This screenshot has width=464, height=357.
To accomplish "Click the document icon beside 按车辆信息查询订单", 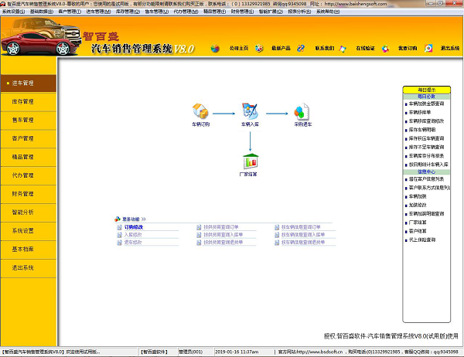I will coord(277,227).
